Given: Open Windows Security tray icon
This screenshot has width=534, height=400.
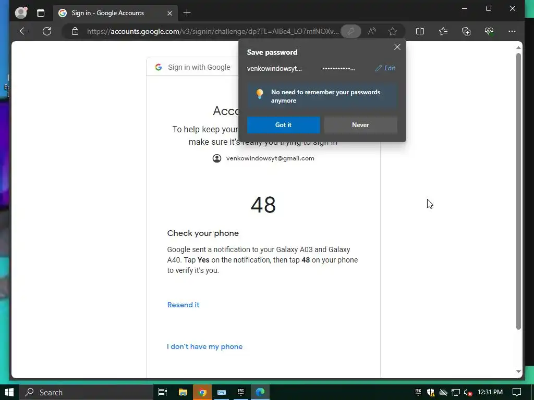Looking at the screenshot, I should pos(430,393).
